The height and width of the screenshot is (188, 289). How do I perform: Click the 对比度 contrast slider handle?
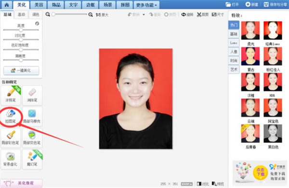21,39
